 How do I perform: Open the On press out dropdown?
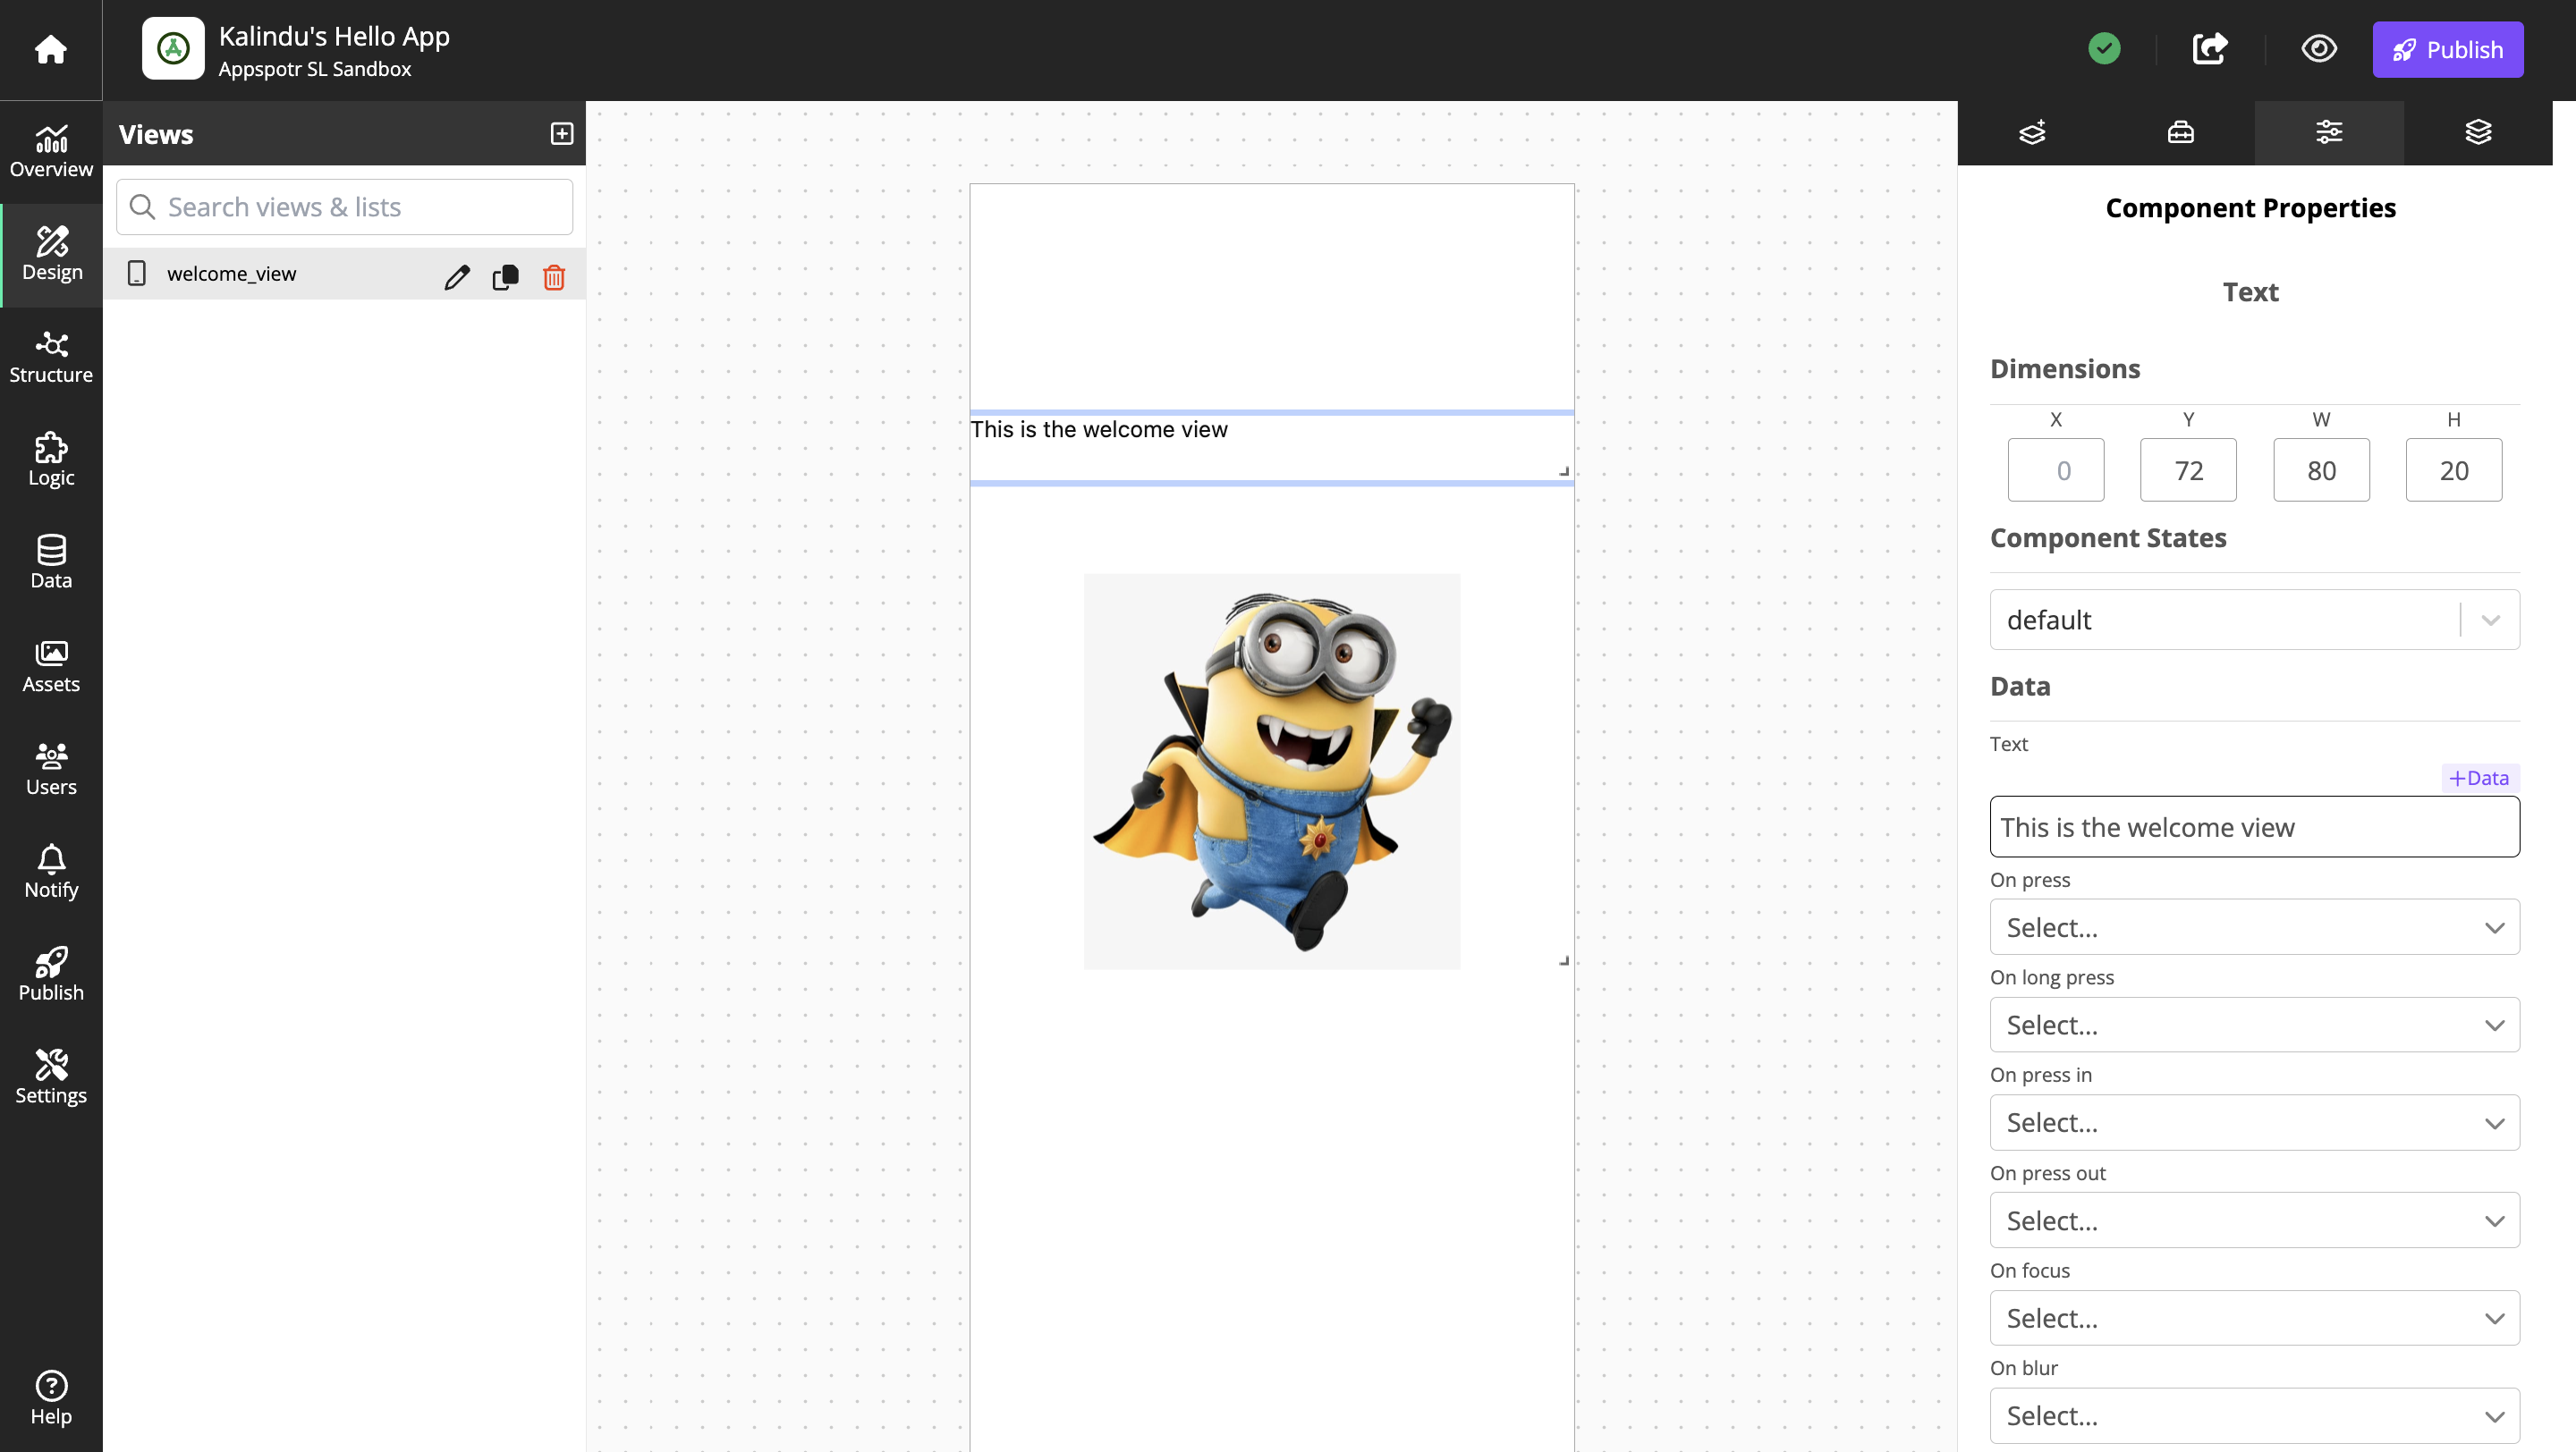pyautogui.click(x=2254, y=1220)
